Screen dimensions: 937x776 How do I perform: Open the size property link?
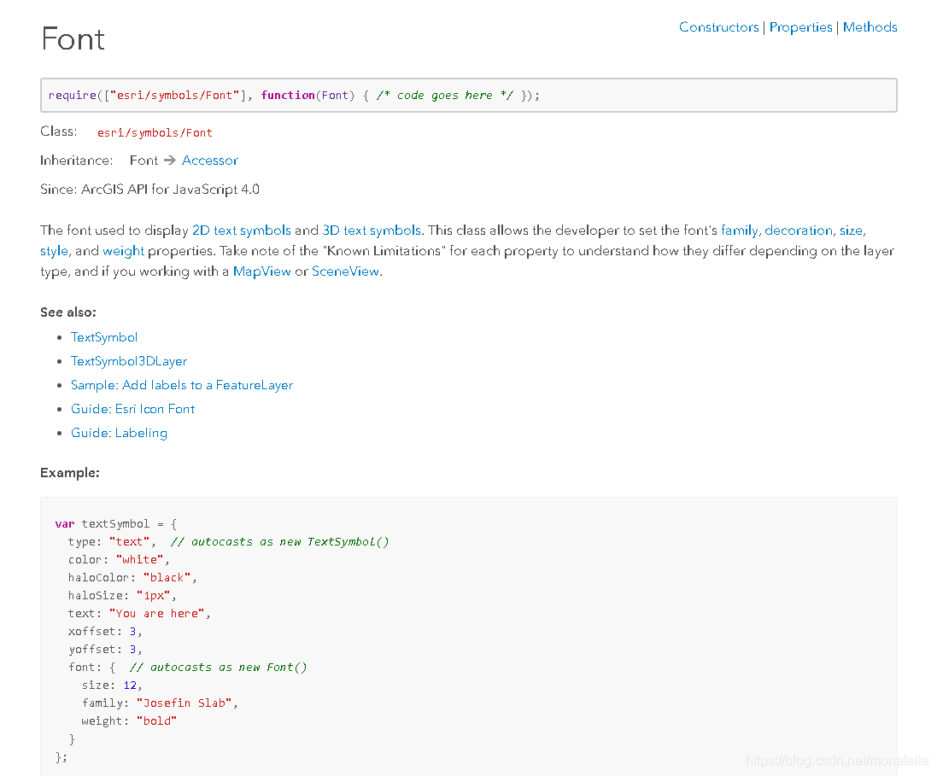(851, 230)
